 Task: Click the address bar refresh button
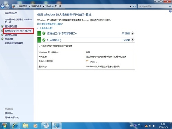134,6
